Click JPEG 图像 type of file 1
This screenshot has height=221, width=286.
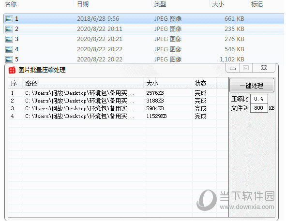click(x=168, y=19)
